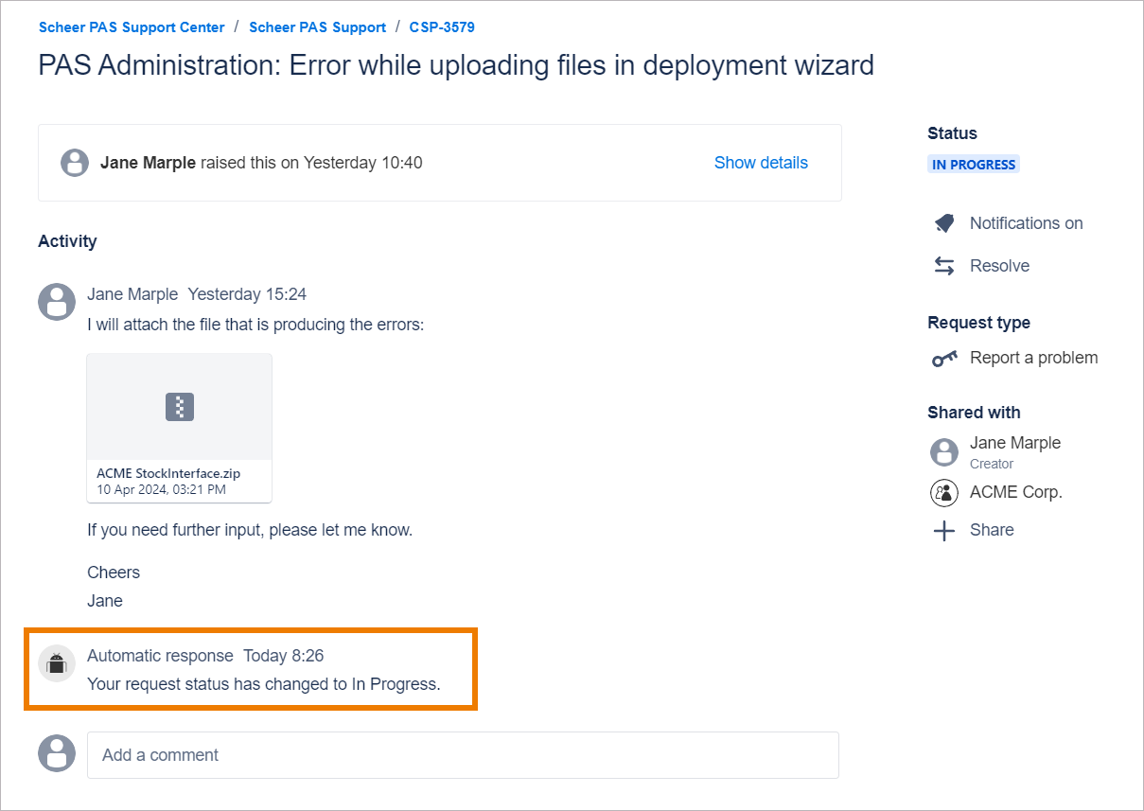Click the avatar next to the comment box
This screenshot has width=1144, height=811.
click(x=57, y=753)
